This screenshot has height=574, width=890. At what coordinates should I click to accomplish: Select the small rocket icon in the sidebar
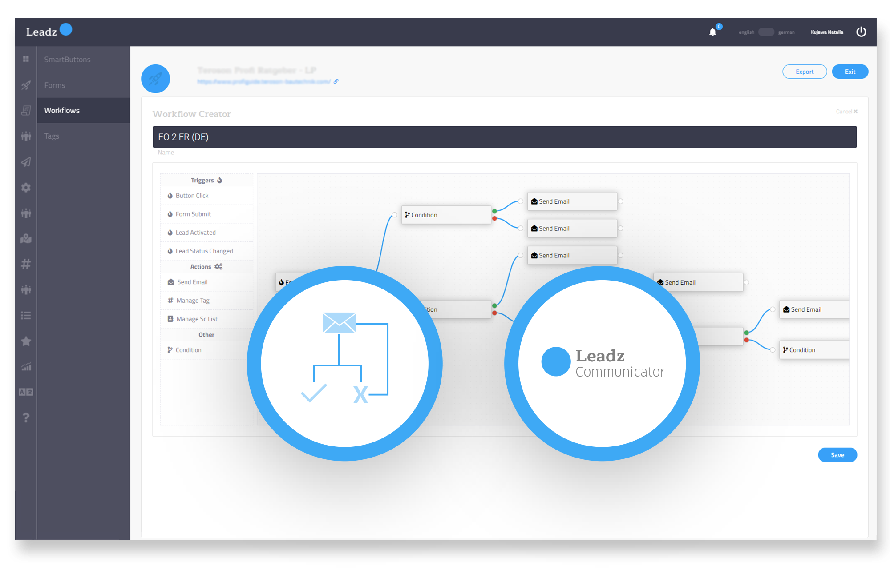coord(26,85)
